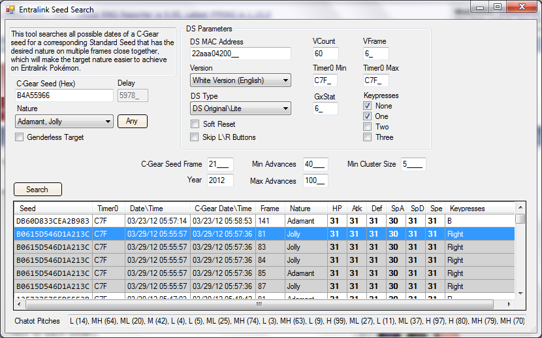Viewport: 542px width, 338px height.
Task: Click the Chatot Pitches text box
Action: 297,321
